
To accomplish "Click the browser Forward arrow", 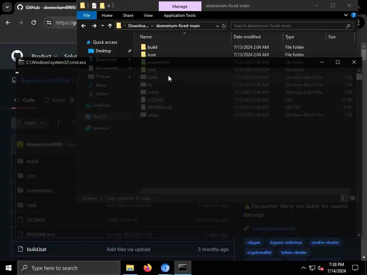I will coord(21,23).
